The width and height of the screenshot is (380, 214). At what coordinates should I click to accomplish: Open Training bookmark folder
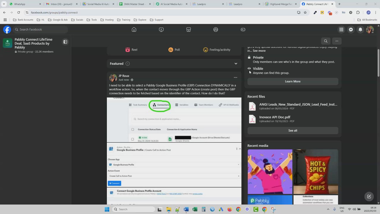[123, 20]
